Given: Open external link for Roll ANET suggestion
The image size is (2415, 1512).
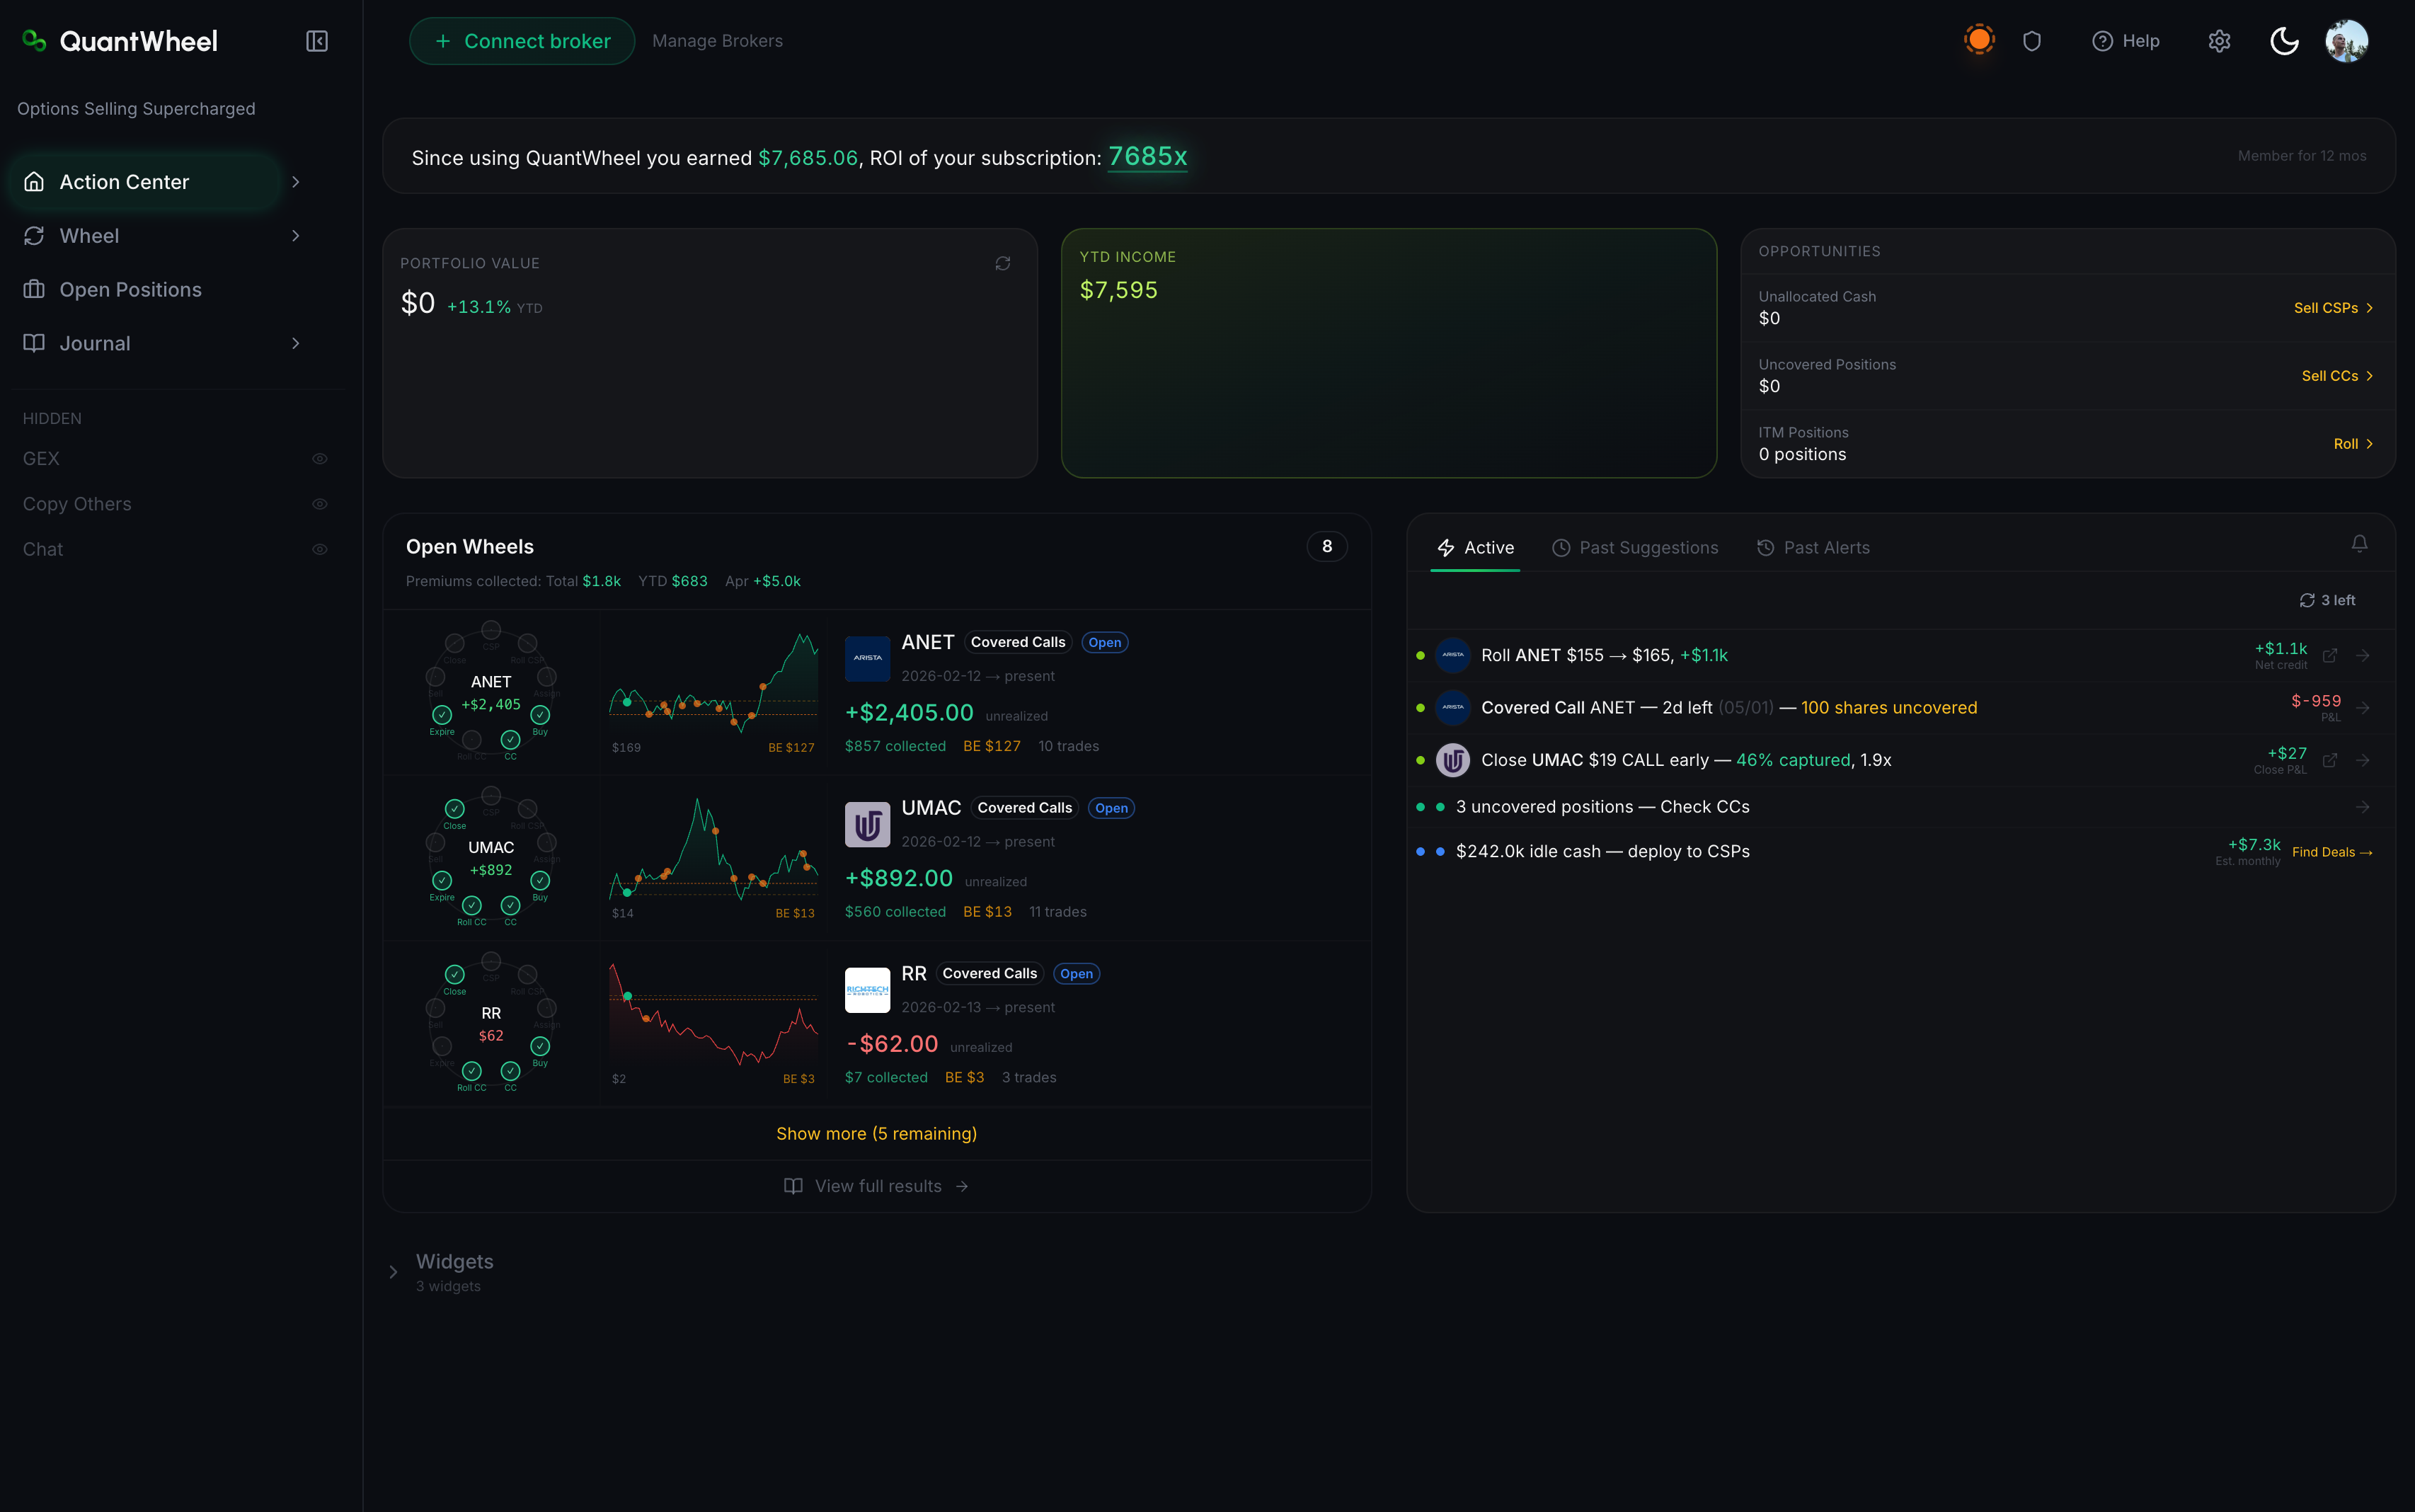Looking at the screenshot, I should (x=2330, y=655).
